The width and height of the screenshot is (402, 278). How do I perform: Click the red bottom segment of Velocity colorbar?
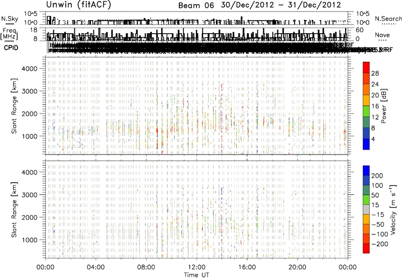tap(366, 248)
